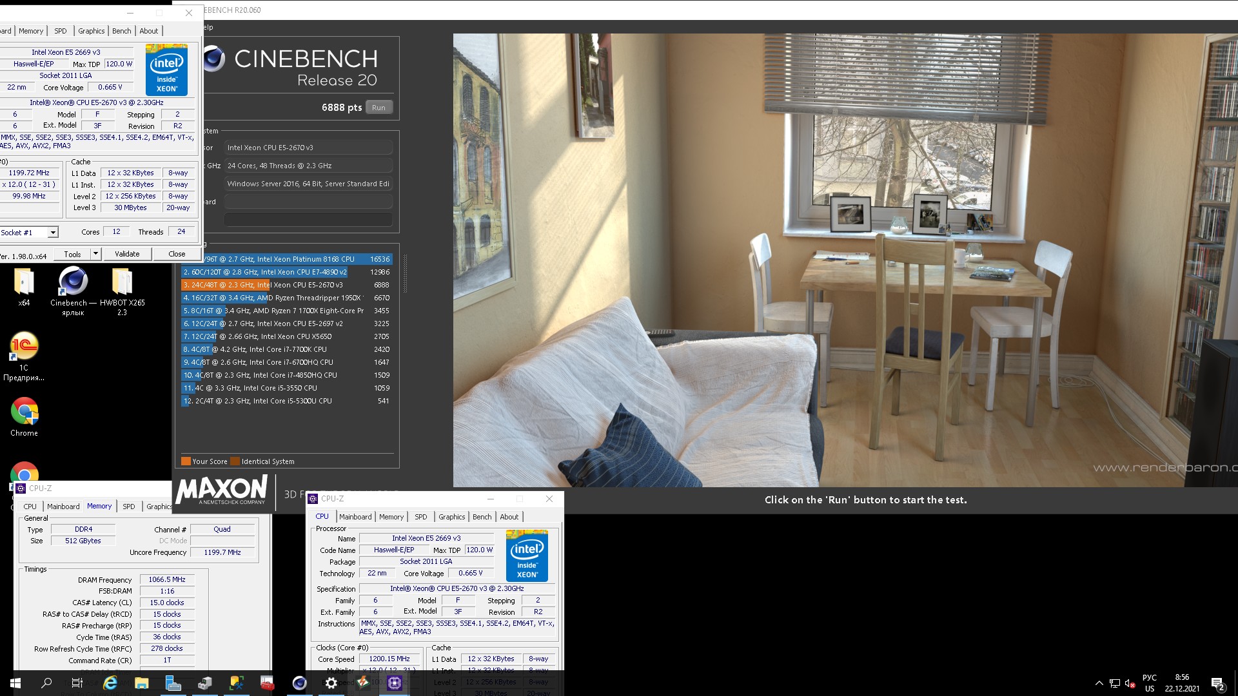Open File Explorer from the taskbar
1238x696 pixels.
[x=142, y=683]
